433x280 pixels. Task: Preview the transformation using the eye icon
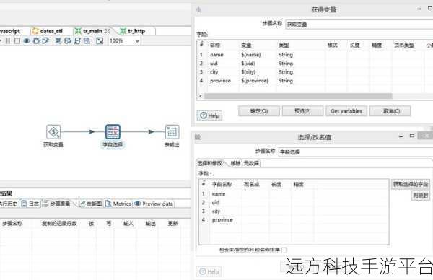coord(27,41)
